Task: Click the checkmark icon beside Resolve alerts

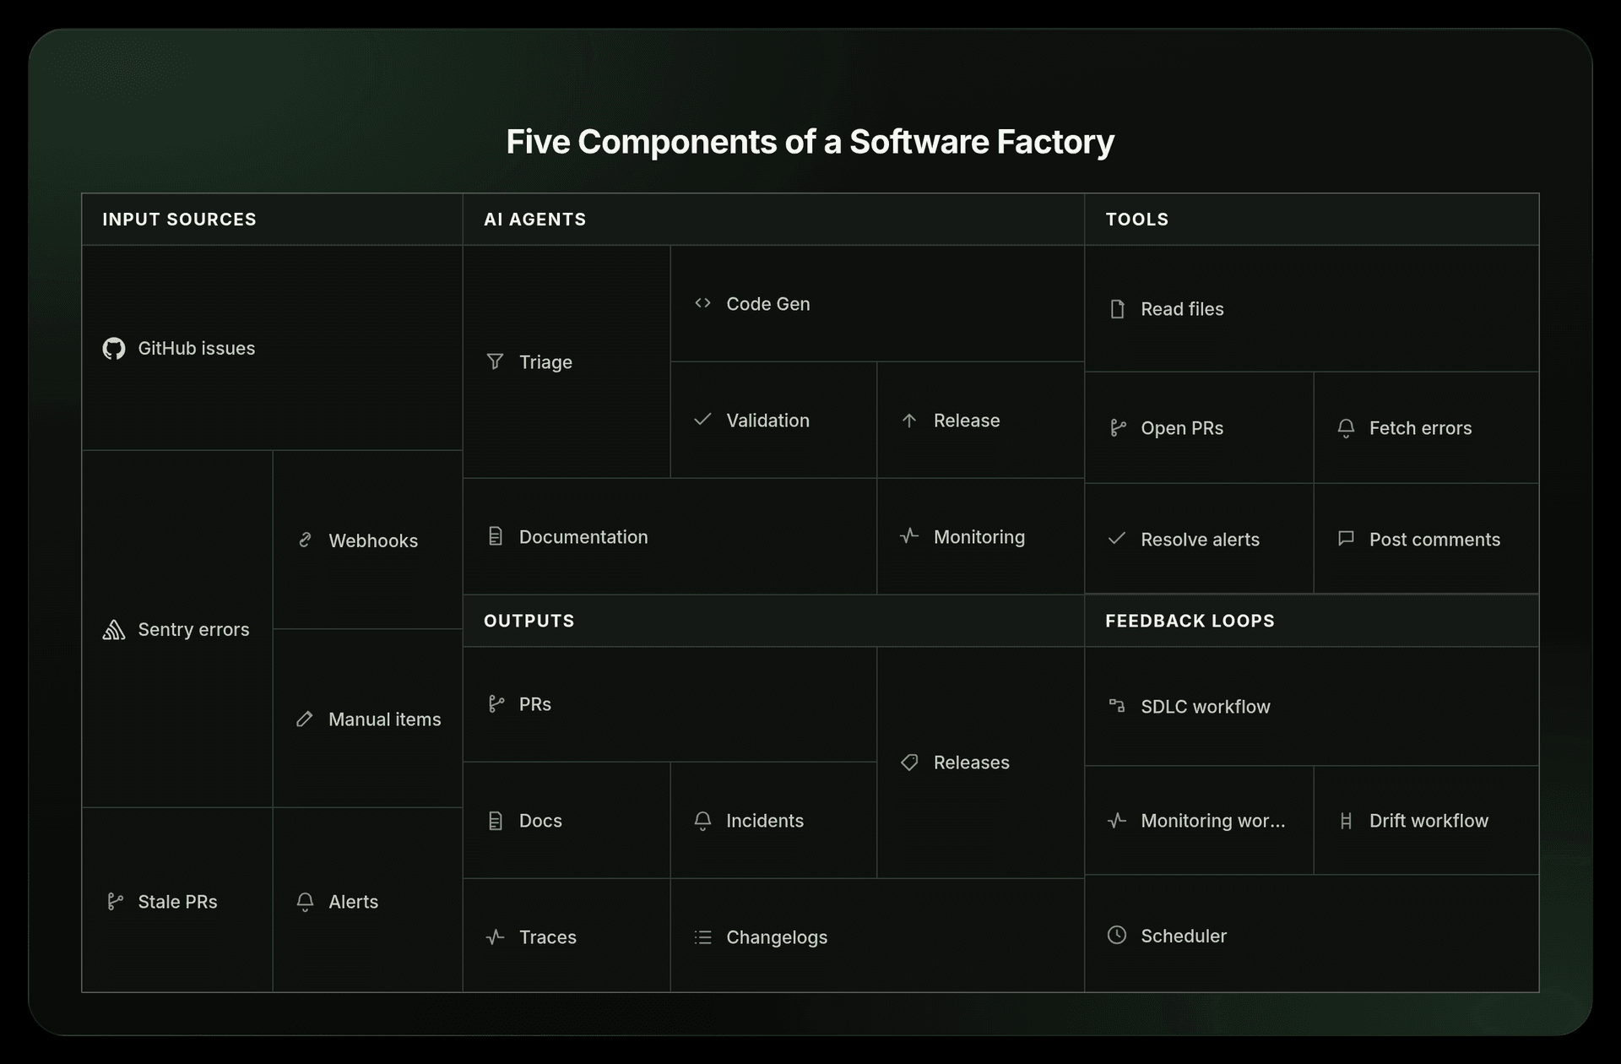Action: (x=1117, y=539)
